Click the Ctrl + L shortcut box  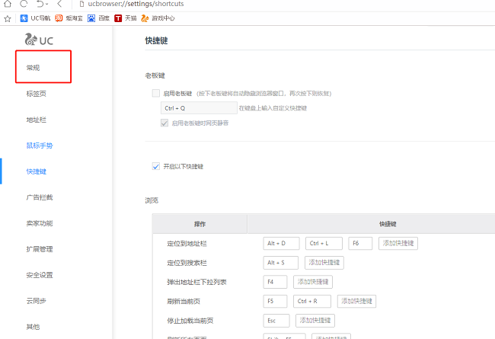[x=324, y=243]
